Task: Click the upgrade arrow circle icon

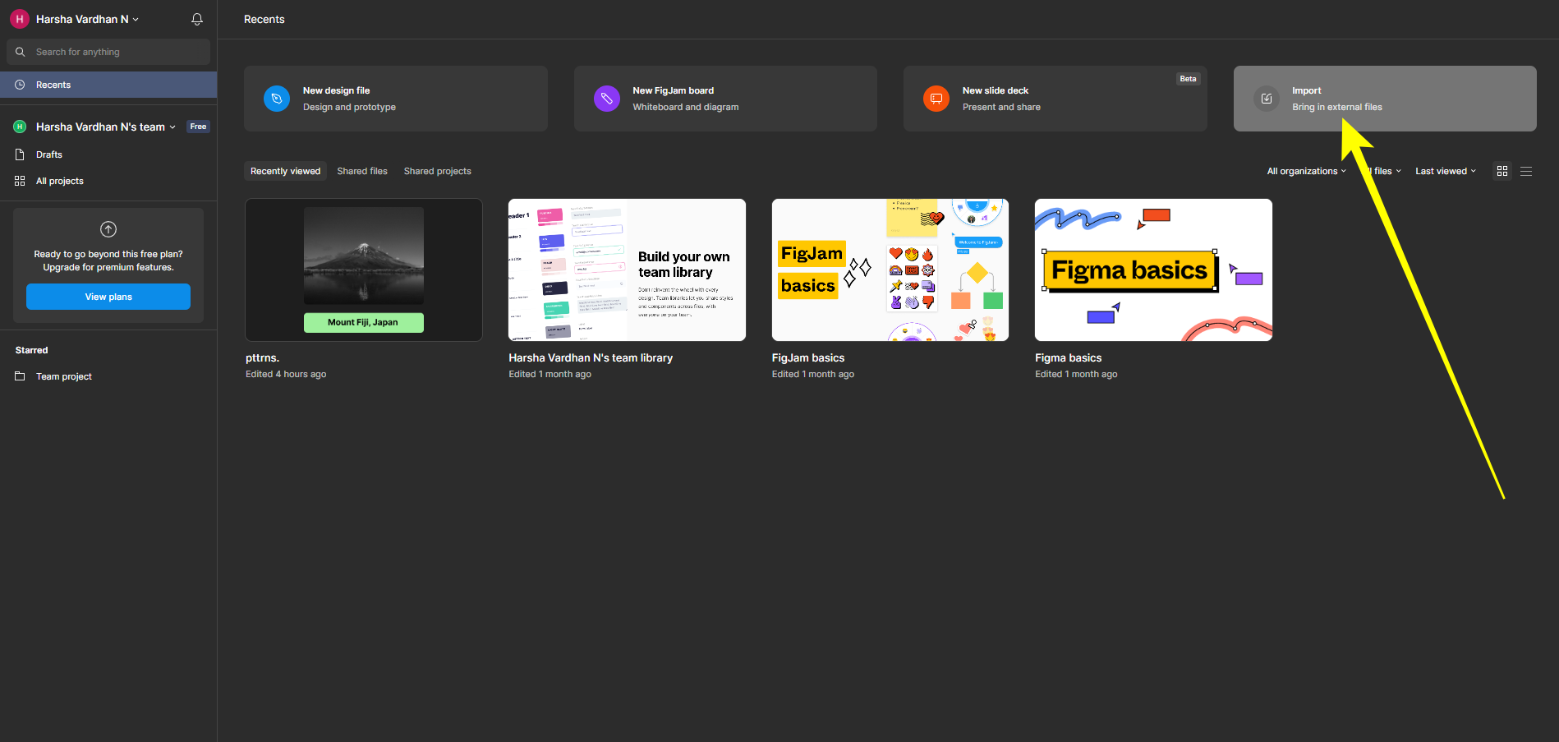Action: click(x=108, y=229)
